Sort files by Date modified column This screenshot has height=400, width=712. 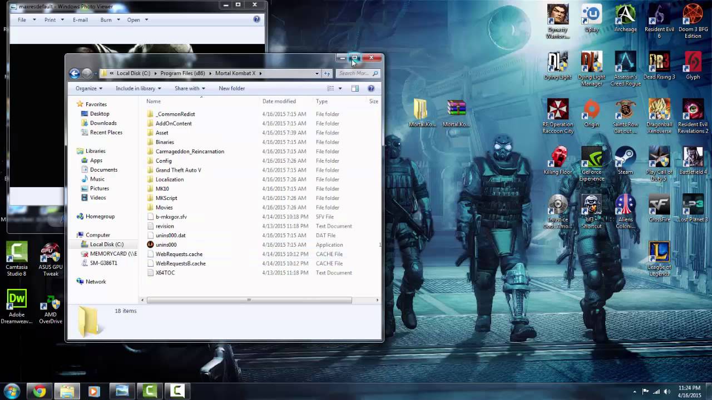click(279, 101)
